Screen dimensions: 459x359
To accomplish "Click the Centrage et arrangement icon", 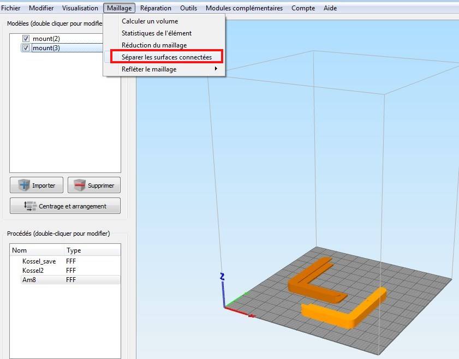I will 31,206.
